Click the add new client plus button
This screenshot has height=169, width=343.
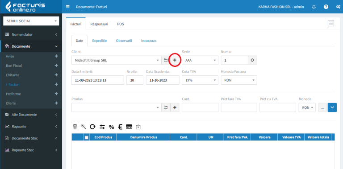[175, 60]
